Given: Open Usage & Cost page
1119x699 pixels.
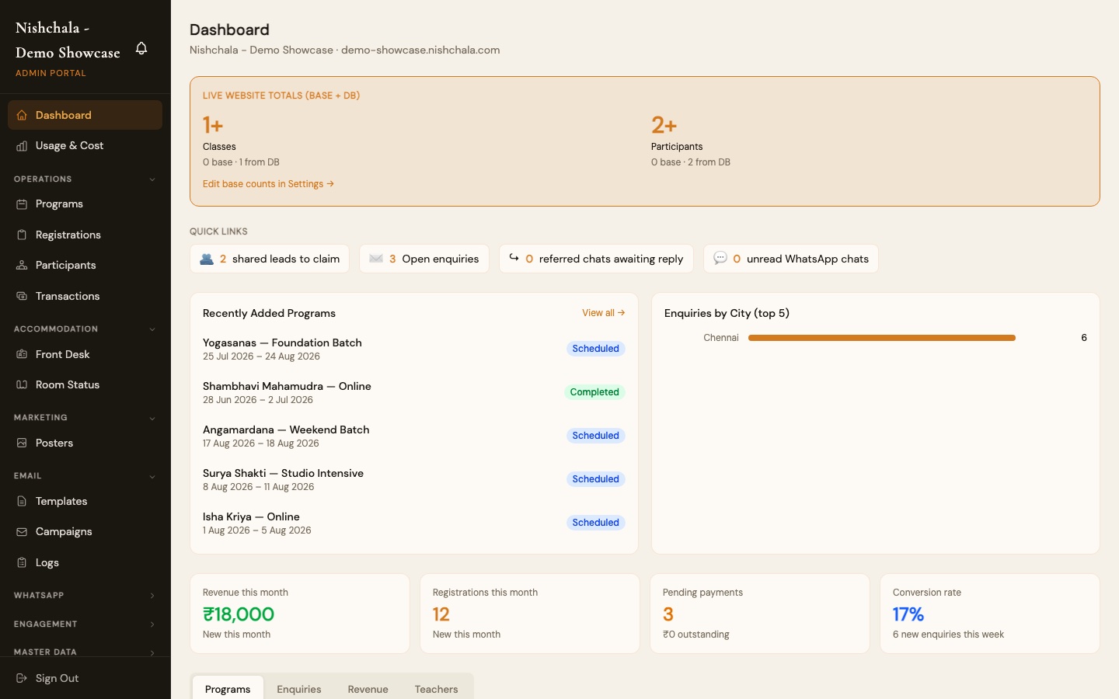Looking at the screenshot, I should tap(85, 146).
